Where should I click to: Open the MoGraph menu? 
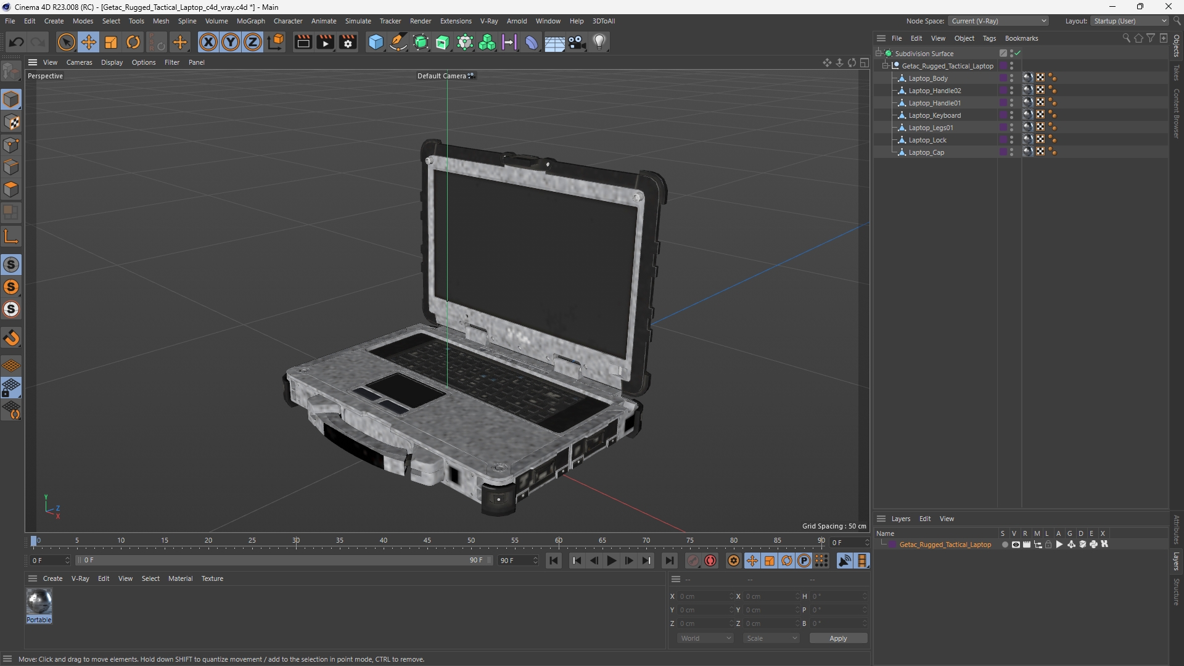click(250, 21)
